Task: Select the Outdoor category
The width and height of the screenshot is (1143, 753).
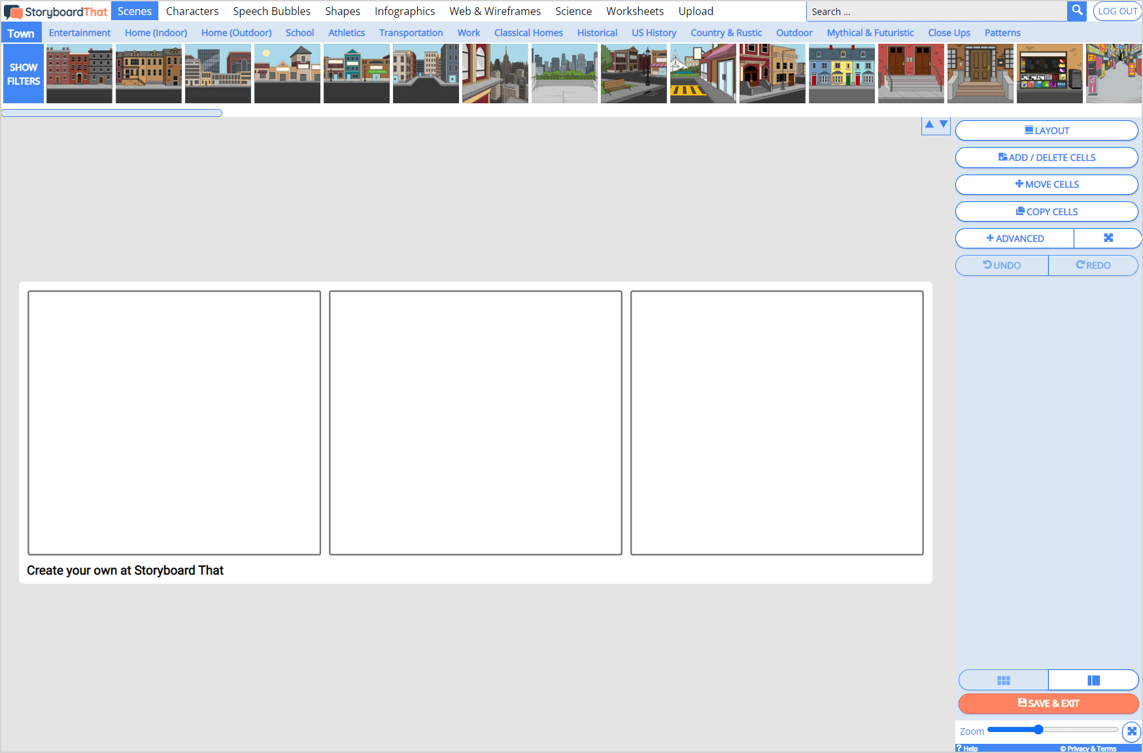Action: coord(794,33)
